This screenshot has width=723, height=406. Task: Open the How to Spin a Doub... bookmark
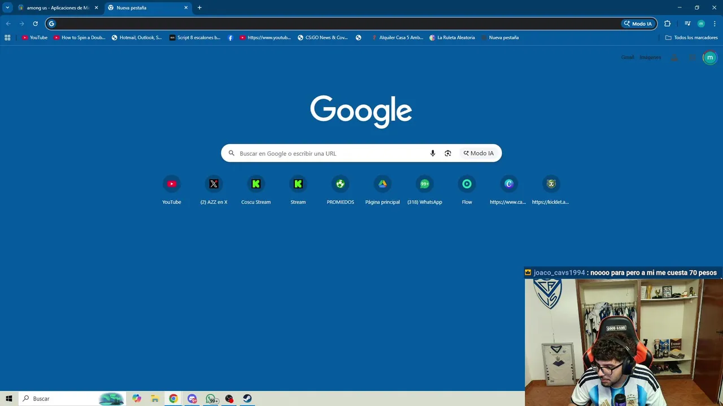[x=80, y=38]
